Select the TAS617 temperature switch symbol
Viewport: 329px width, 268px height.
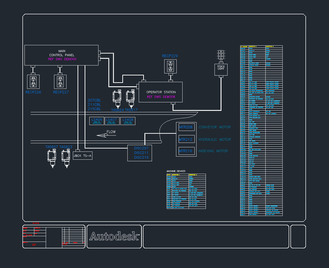(130, 98)
